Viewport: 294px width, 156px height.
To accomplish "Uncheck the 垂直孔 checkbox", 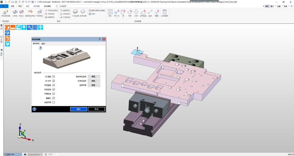I will [x=54, y=98].
